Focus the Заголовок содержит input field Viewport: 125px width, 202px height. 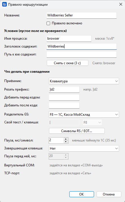(82, 46)
